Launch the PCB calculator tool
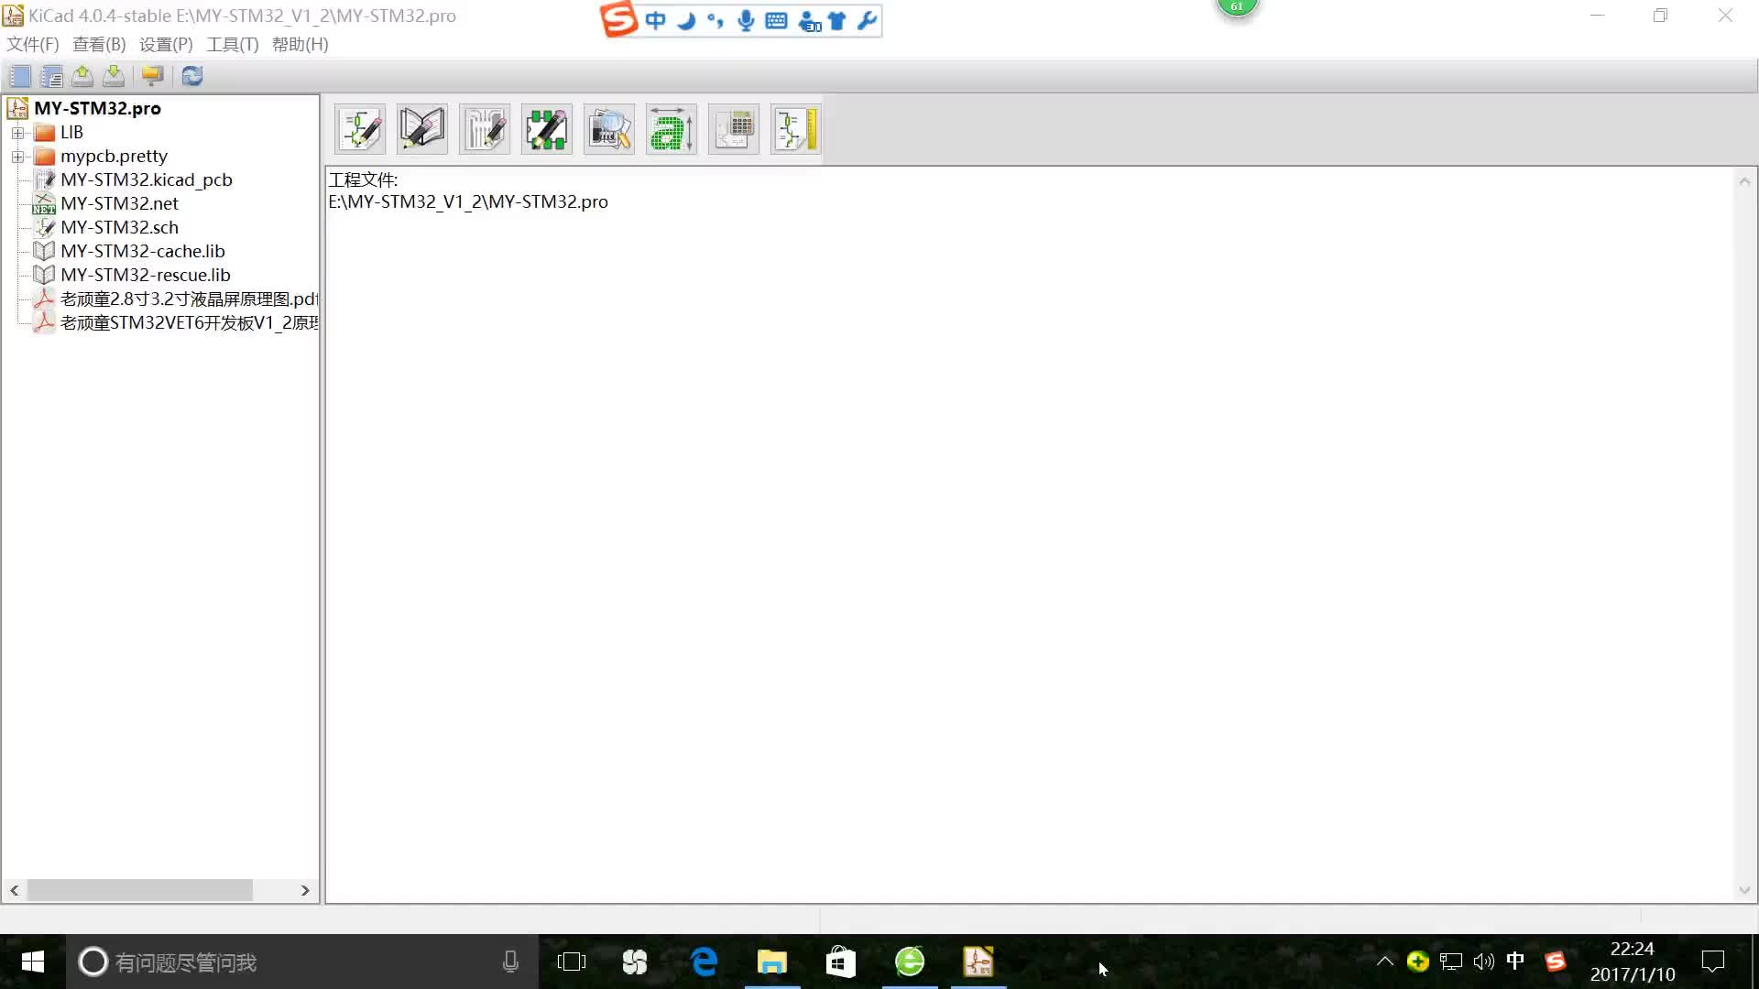The height and width of the screenshot is (989, 1759). (x=734, y=129)
